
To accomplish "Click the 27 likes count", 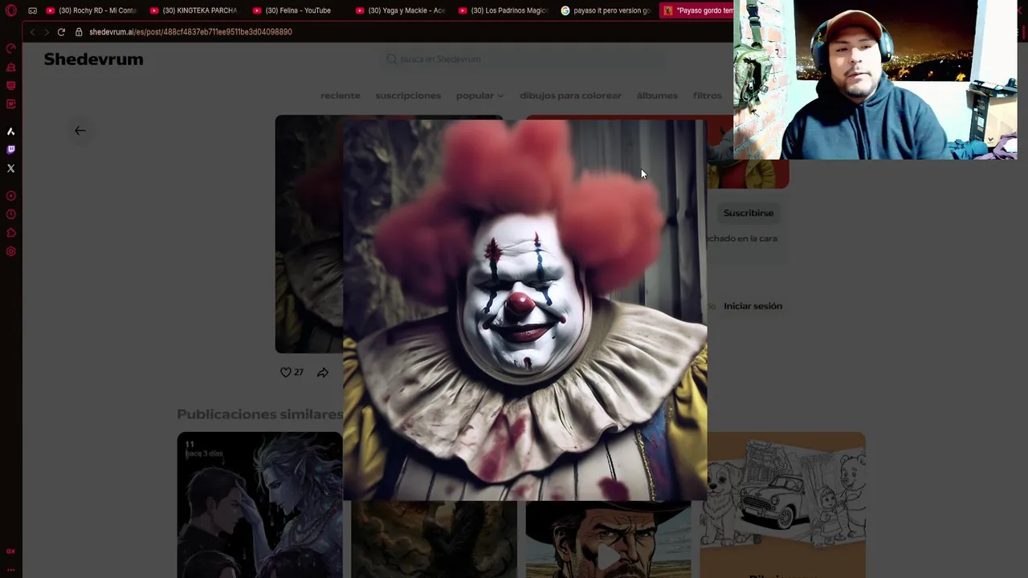I will pyautogui.click(x=299, y=372).
